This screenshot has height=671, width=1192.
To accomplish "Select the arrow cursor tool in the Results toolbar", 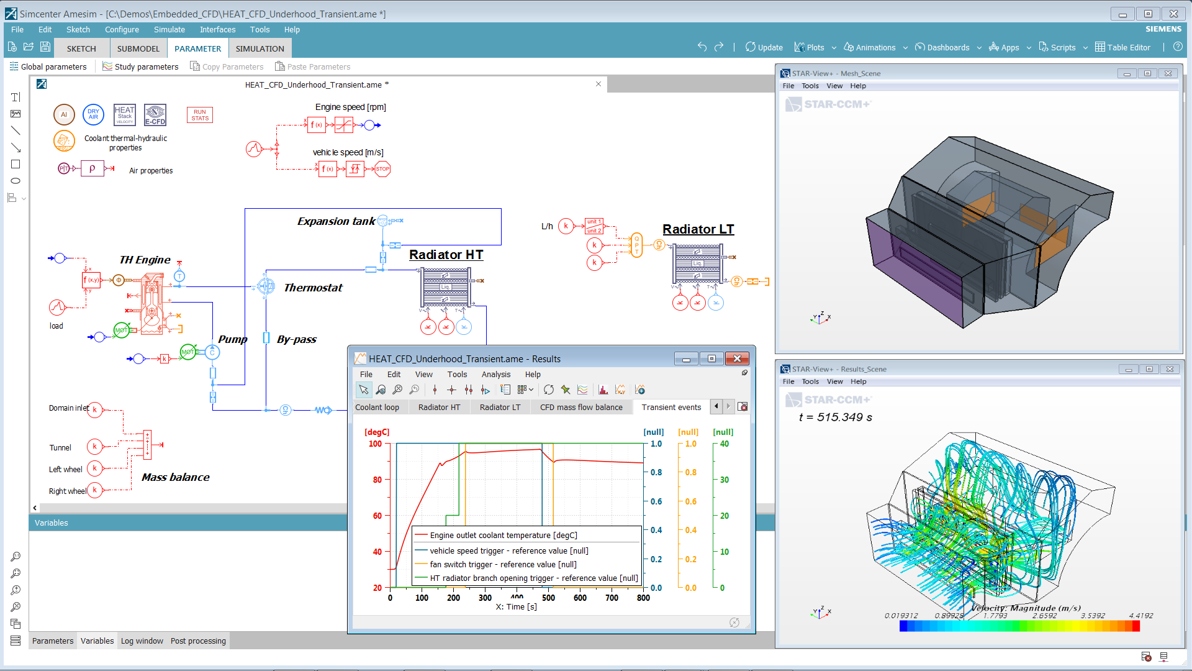I will pos(363,390).
